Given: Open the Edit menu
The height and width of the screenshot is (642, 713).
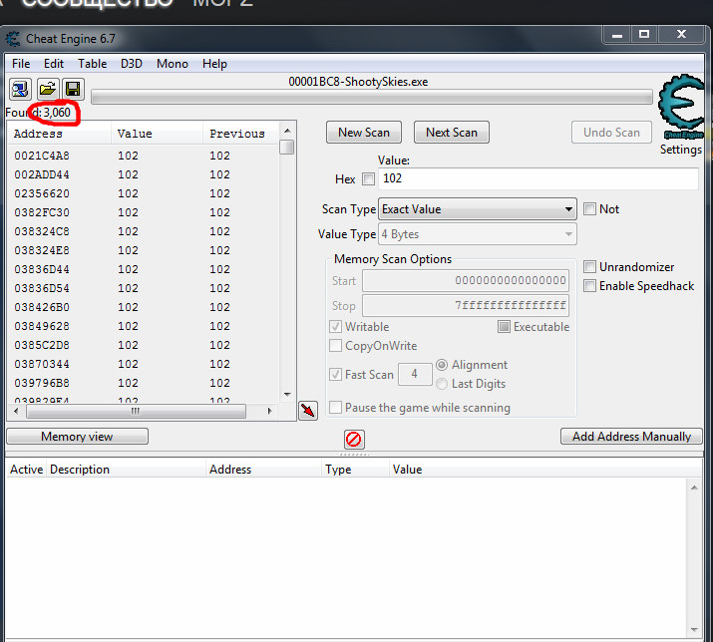Looking at the screenshot, I should [54, 64].
